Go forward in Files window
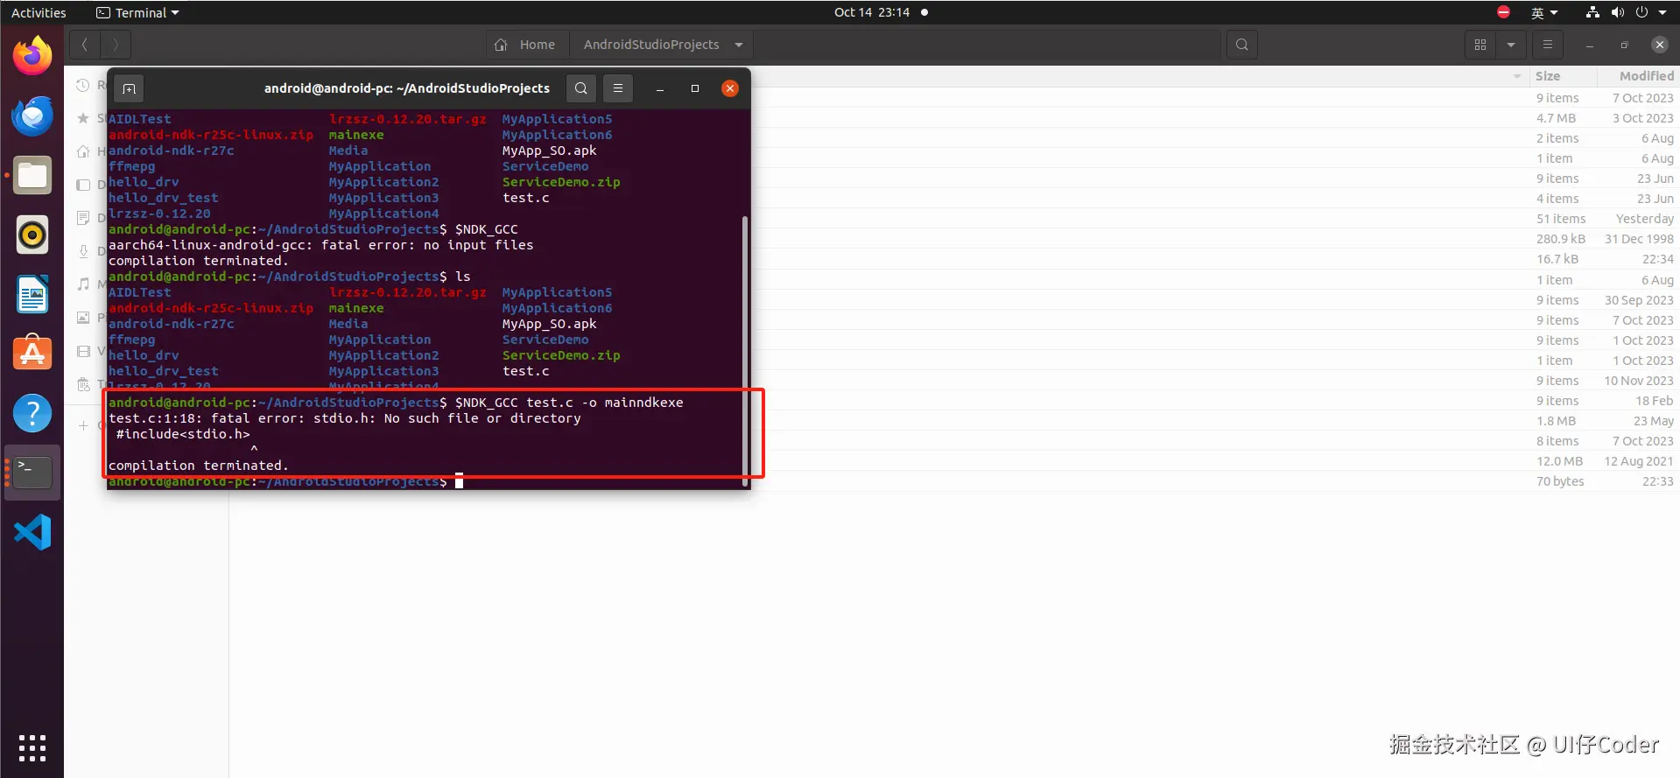1680x778 pixels. click(116, 45)
